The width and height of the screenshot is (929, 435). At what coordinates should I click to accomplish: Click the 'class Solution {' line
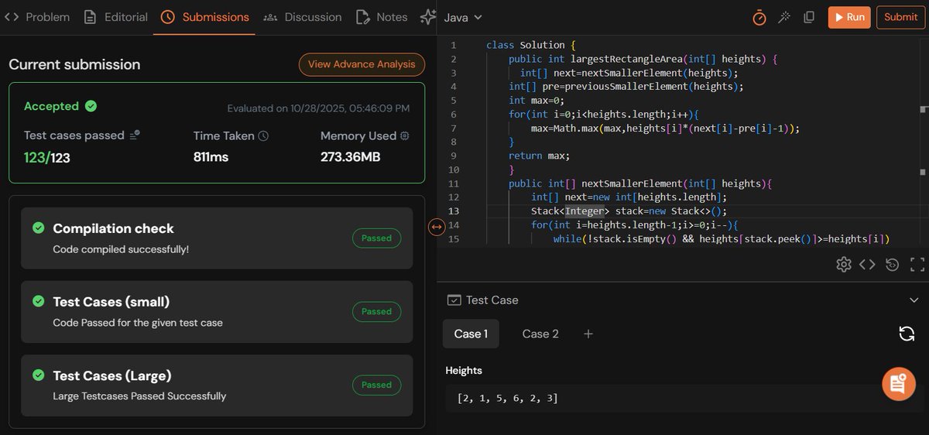tap(531, 45)
